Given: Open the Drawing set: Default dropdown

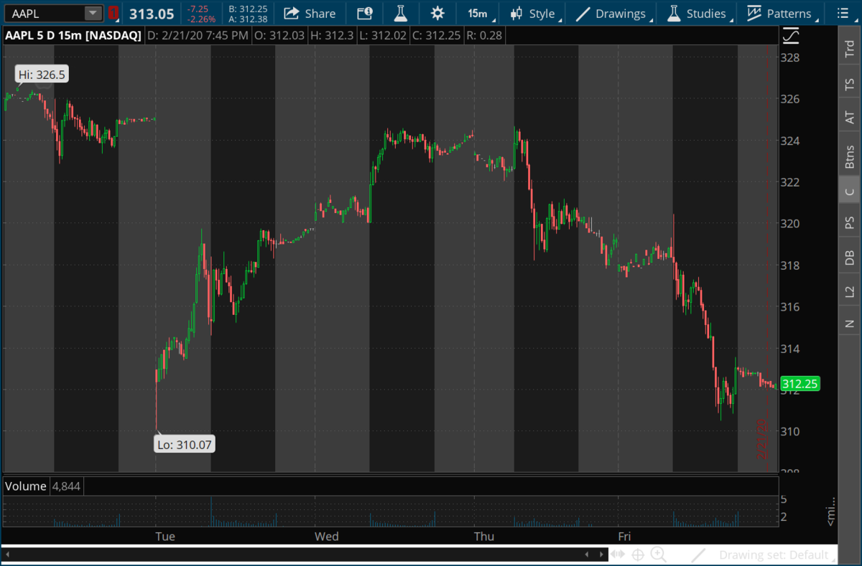Looking at the screenshot, I should pyautogui.click(x=778, y=555).
